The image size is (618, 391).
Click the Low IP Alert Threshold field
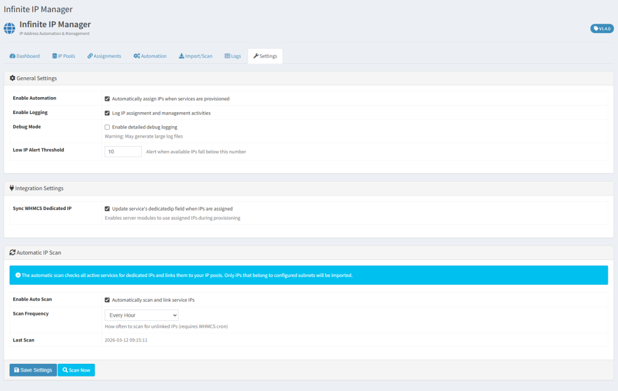[x=123, y=151]
